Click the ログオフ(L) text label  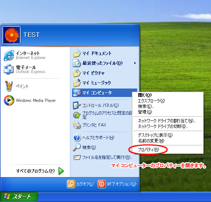[x=85, y=184]
